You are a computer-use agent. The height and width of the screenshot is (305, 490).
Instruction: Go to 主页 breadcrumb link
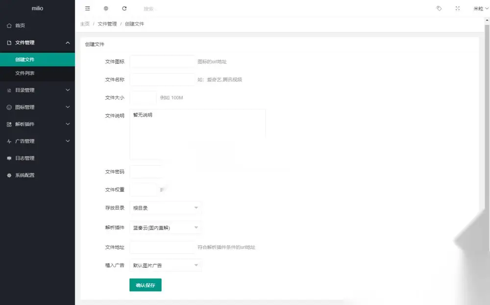85,23
